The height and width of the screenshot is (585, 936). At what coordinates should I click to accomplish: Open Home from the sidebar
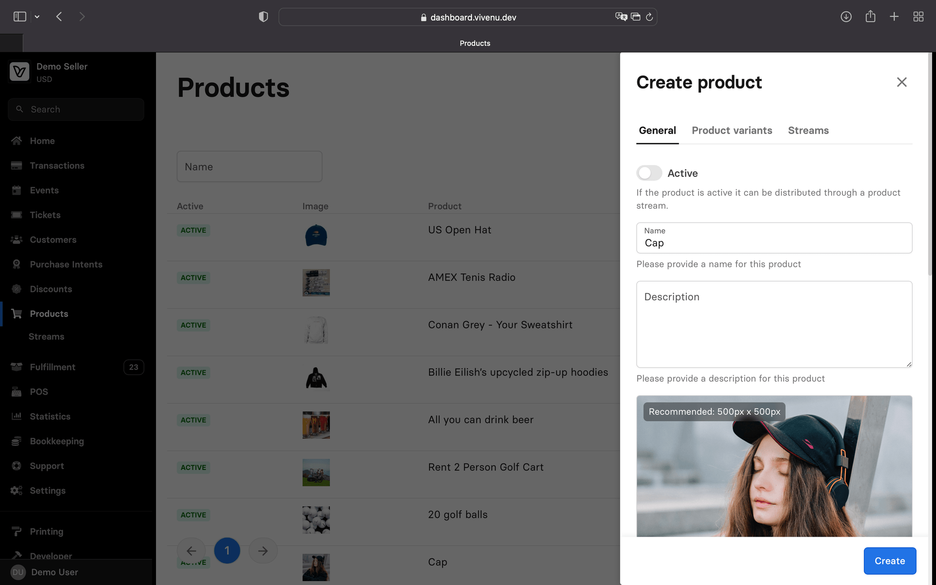click(x=42, y=141)
